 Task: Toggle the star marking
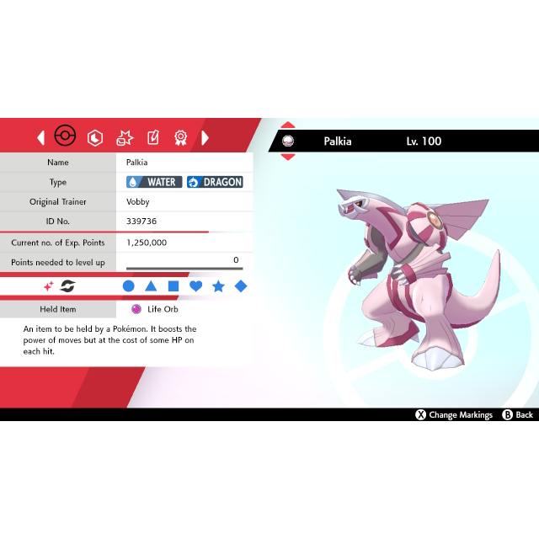pyautogui.click(x=218, y=286)
